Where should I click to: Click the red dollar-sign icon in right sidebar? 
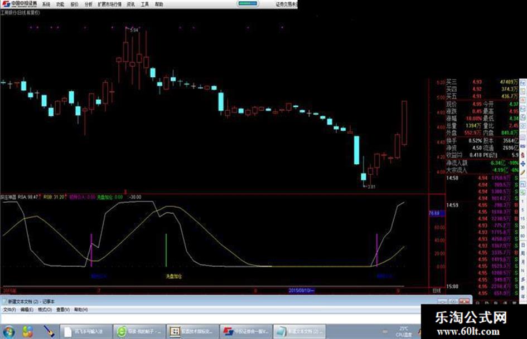pyautogui.click(x=523, y=155)
